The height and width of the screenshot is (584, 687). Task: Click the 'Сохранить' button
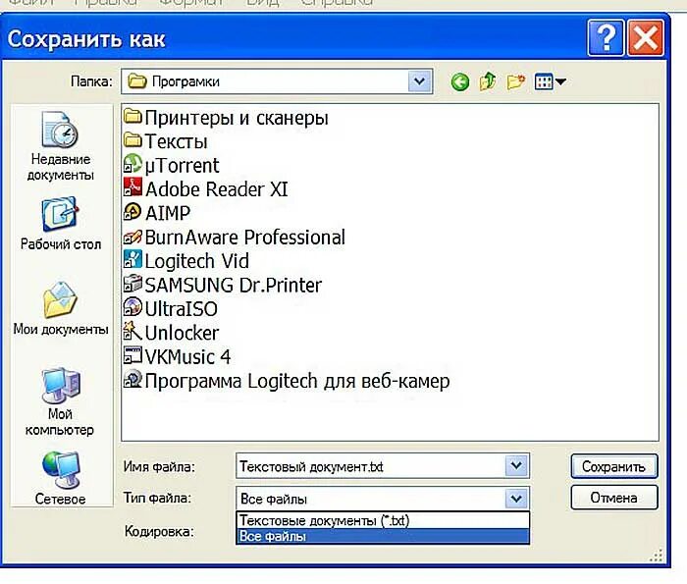(613, 466)
